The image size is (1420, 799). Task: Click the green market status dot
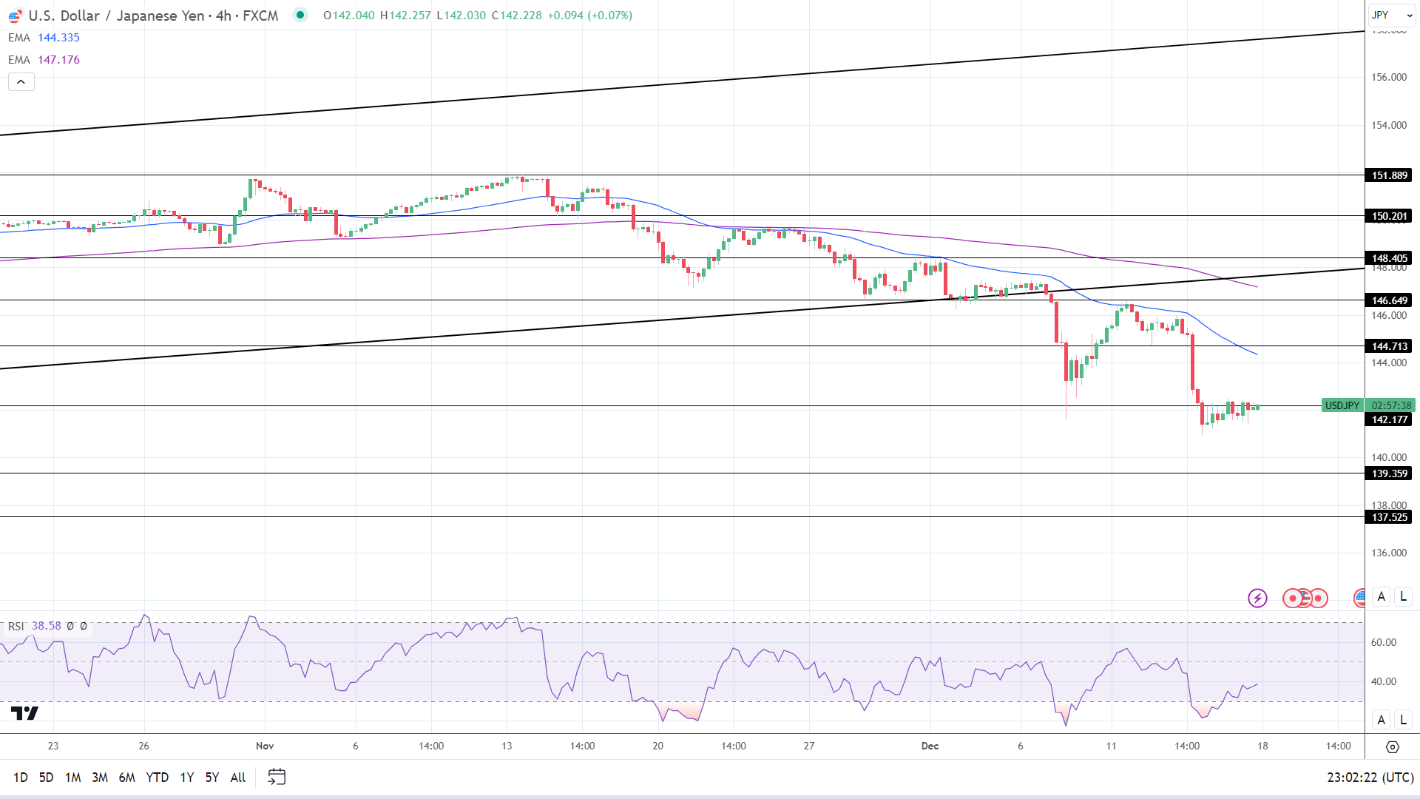pos(300,15)
